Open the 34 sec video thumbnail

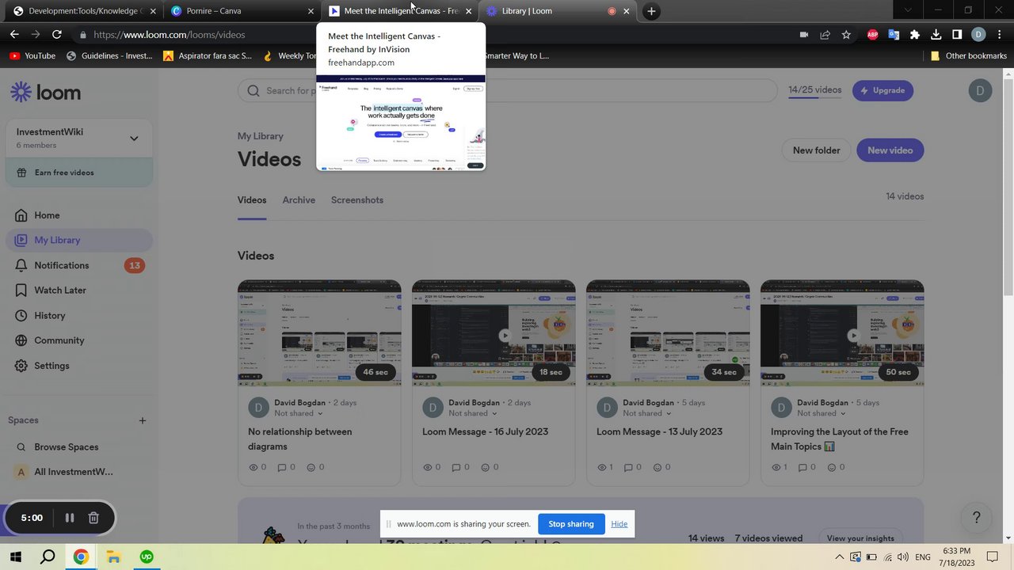[x=668, y=332]
